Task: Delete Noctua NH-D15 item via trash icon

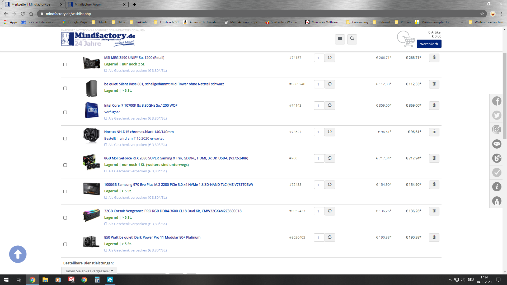Action: 434,132
